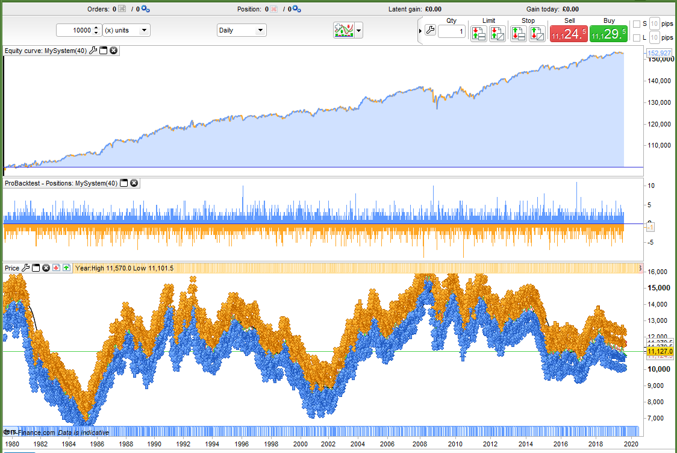Click the Latent gain £0.00 value
The height and width of the screenshot is (453, 677).
pos(433,9)
